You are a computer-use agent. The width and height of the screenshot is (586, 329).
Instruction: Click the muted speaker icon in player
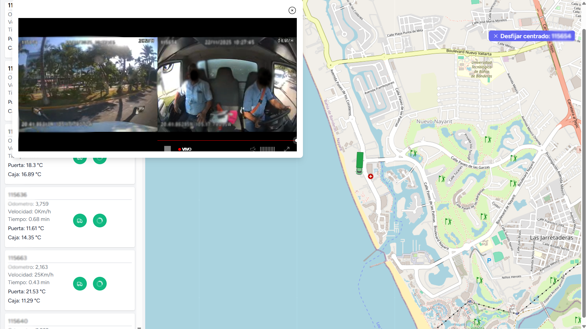[253, 149]
